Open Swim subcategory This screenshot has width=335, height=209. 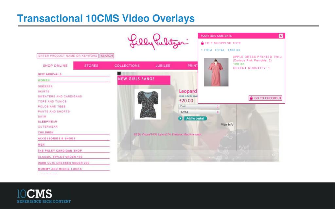[42, 116]
